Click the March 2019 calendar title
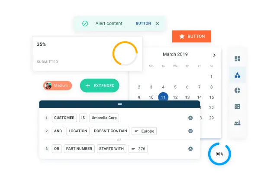Viewport: 277px width, 184px height. pos(175,54)
